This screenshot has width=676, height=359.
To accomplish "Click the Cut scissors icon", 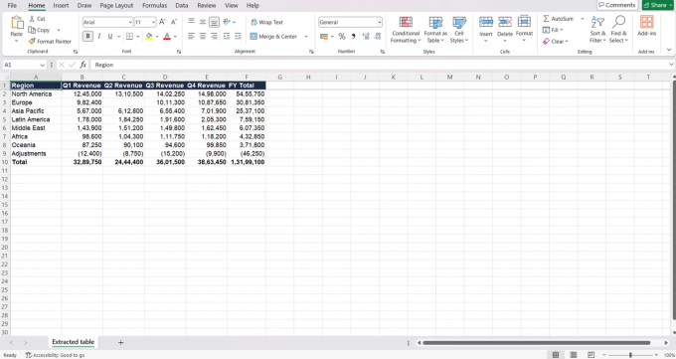I will [x=32, y=19].
